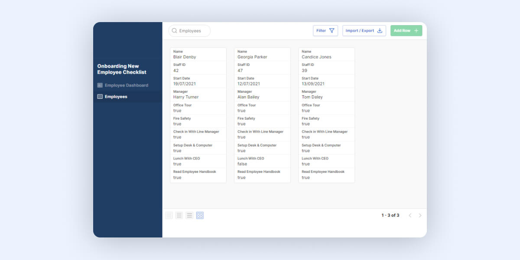Click the download icon in Import / Export
The image size is (520, 260).
tap(380, 30)
